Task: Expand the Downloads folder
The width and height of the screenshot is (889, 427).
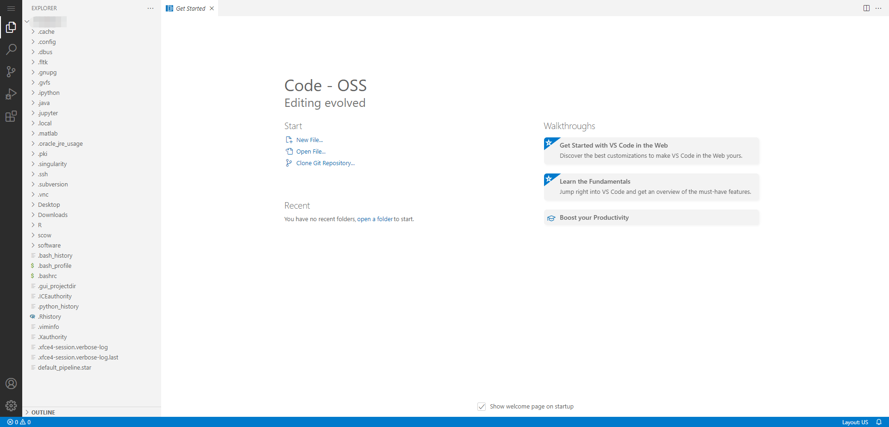Action: coord(52,215)
